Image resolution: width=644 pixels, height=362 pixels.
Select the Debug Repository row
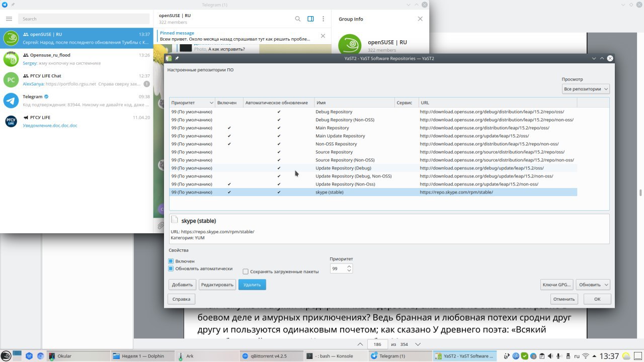point(373,112)
